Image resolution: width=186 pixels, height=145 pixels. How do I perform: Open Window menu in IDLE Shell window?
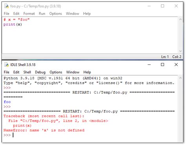[73, 72]
